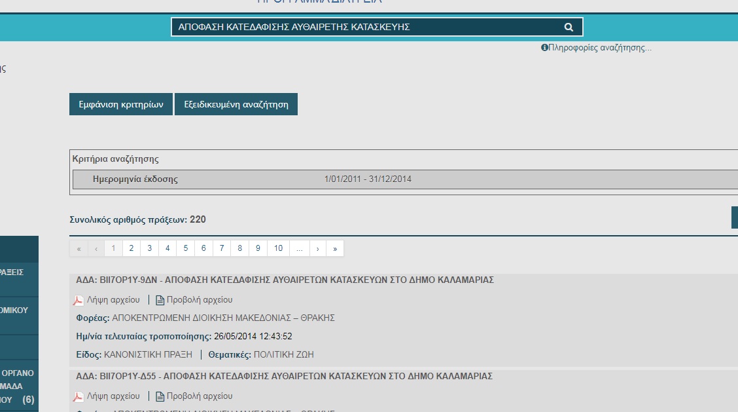Click PDF icon of first result 9ΔΝ
Screen dimensions: 738x412
pyautogui.click(x=78, y=300)
